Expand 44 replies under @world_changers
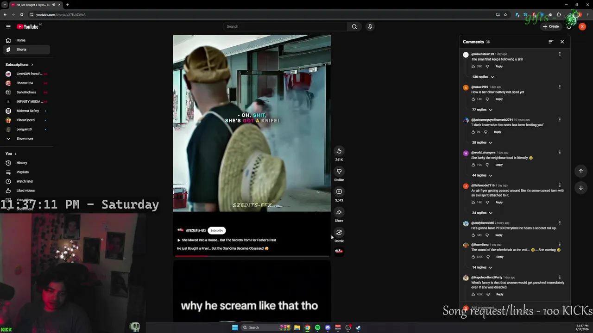593x333 pixels. pyautogui.click(x=482, y=175)
